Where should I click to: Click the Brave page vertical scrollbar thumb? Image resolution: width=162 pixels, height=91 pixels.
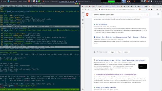coord(161,51)
